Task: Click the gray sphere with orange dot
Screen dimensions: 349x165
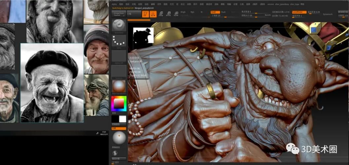Action: coord(119,138)
